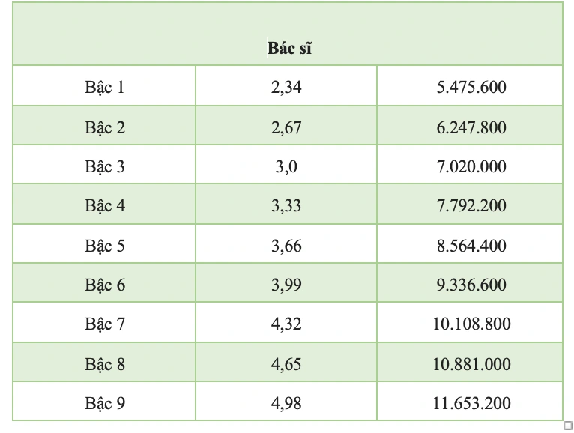Click the coefficient cell 4,65
Viewport: 574px width, 433px height.
click(x=286, y=364)
